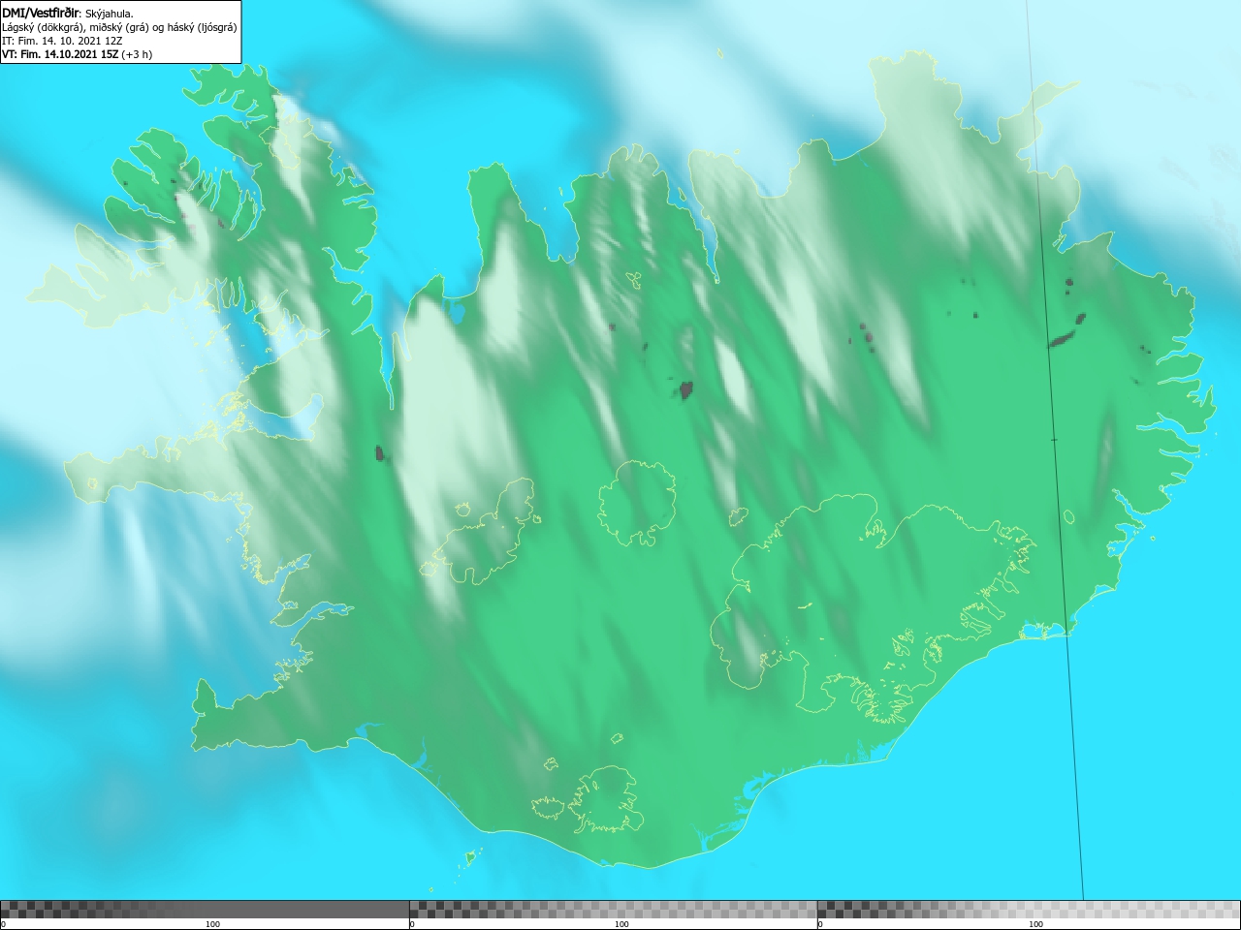Click the '100' label under the medium grey scale
This screenshot has width=1241, height=930.
pyautogui.click(x=621, y=924)
